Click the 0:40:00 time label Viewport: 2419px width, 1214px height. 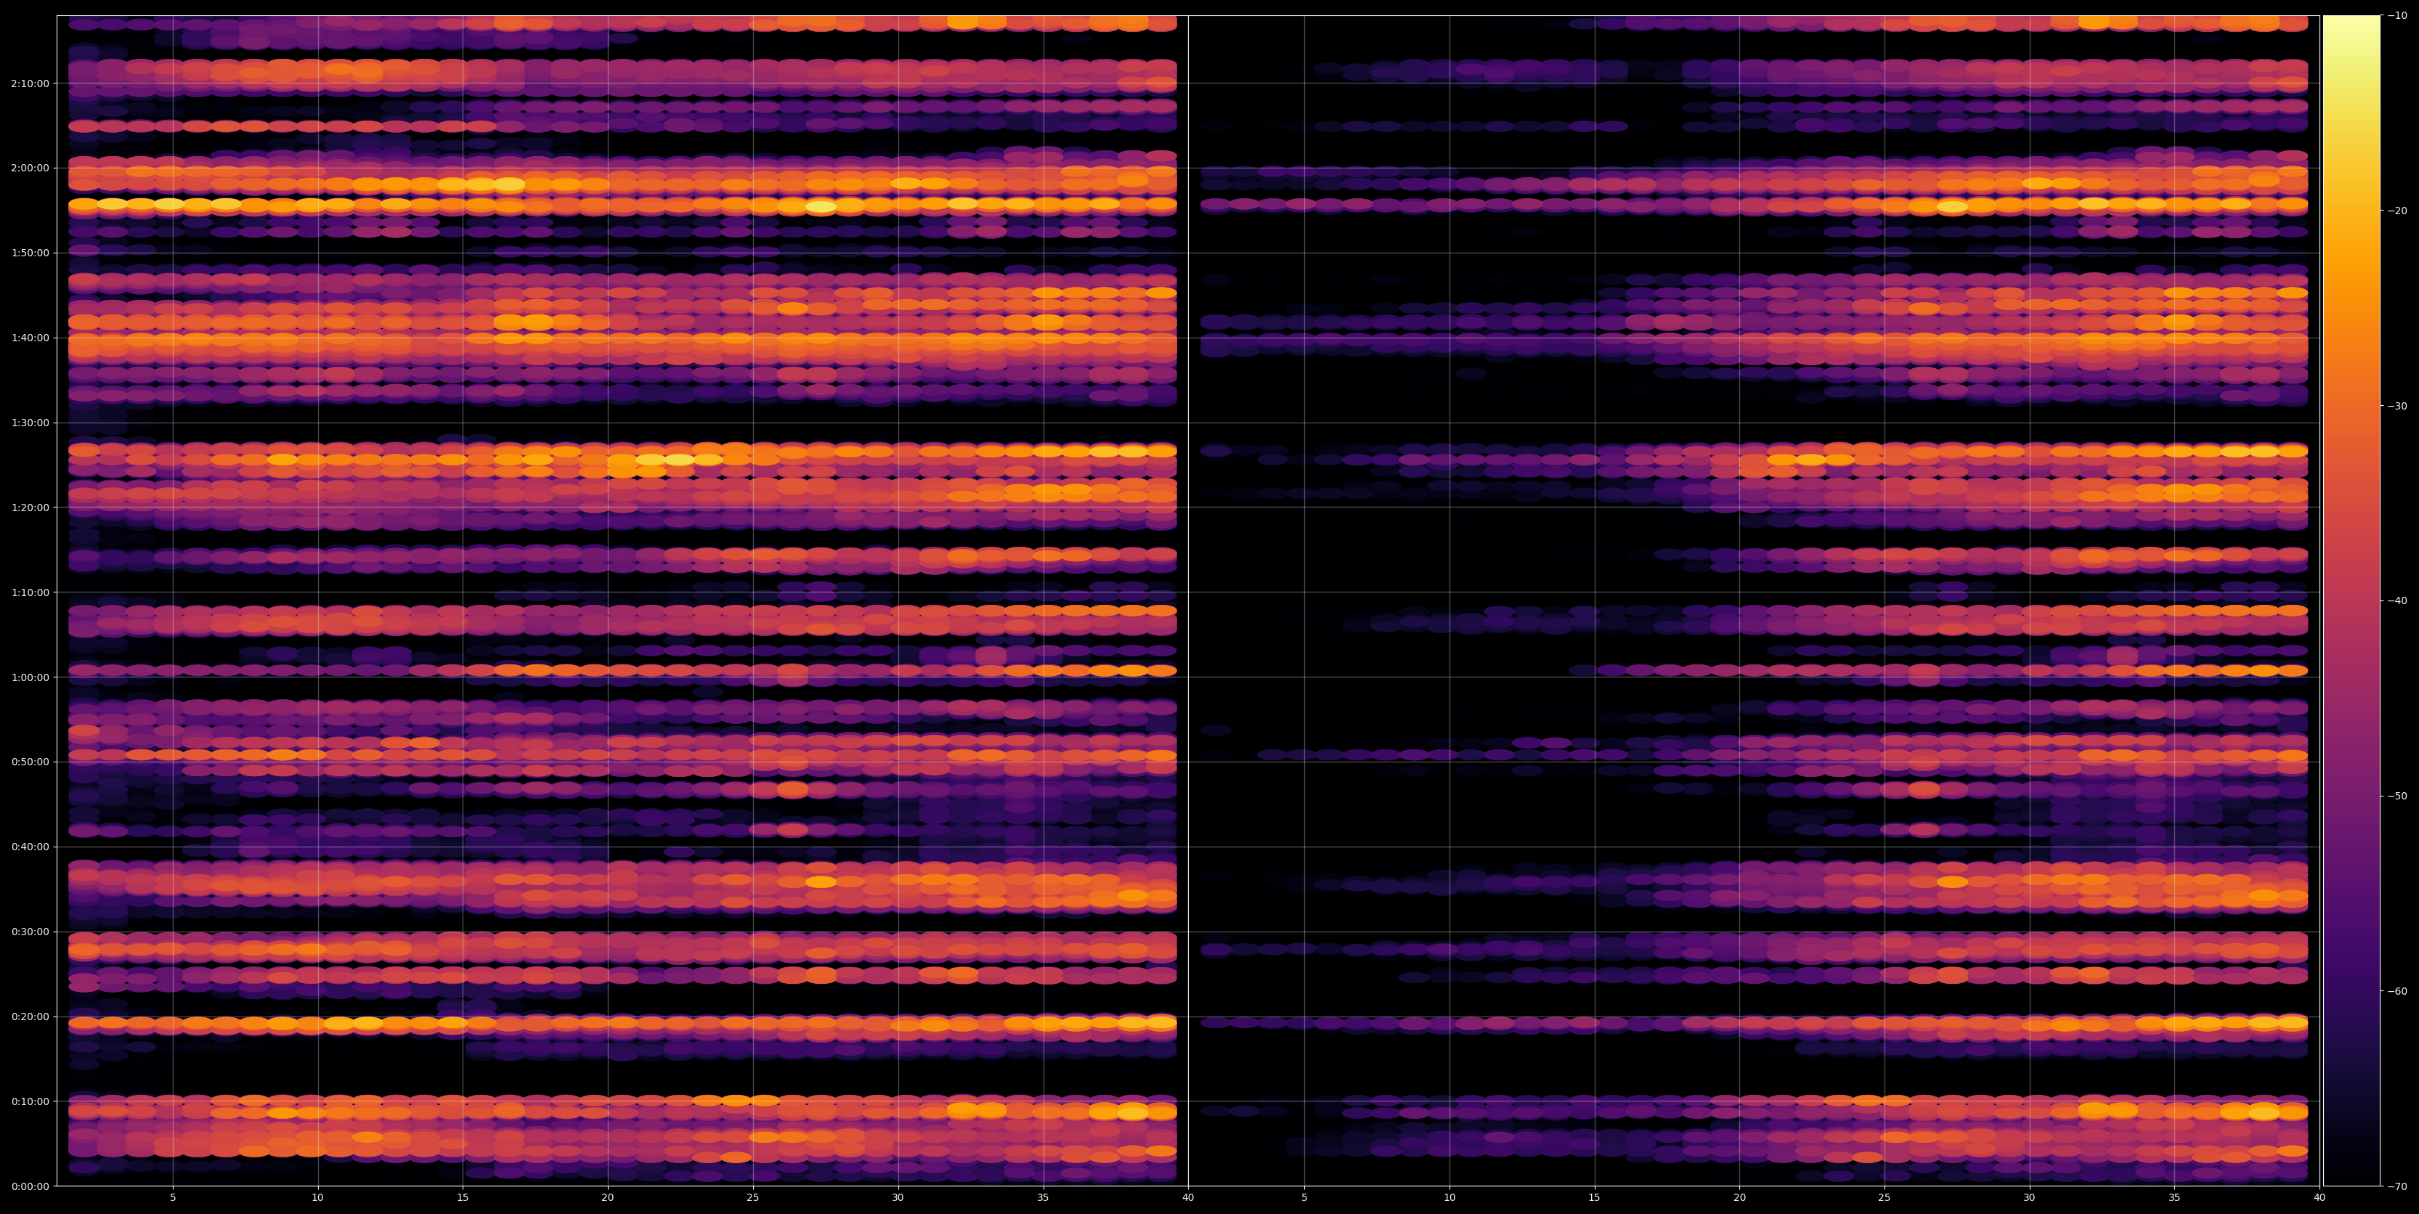[x=30, y=847]
